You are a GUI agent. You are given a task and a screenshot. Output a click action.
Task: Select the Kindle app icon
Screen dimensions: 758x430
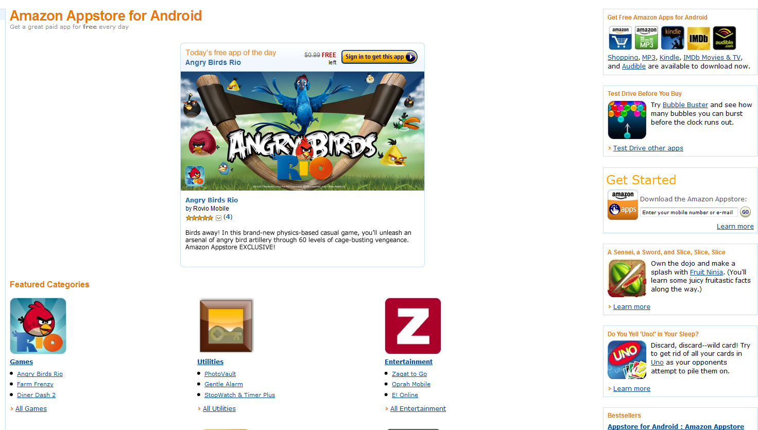673,38
